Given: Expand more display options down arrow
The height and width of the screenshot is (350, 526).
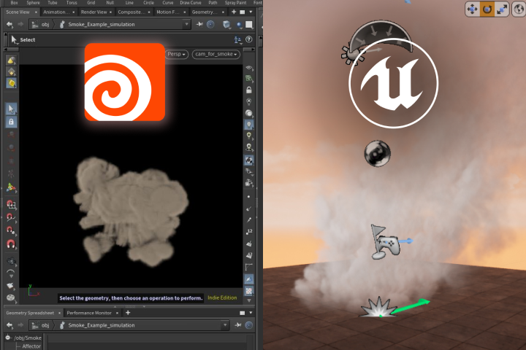Looking at the screenshot, I should [x=248, y=300].
